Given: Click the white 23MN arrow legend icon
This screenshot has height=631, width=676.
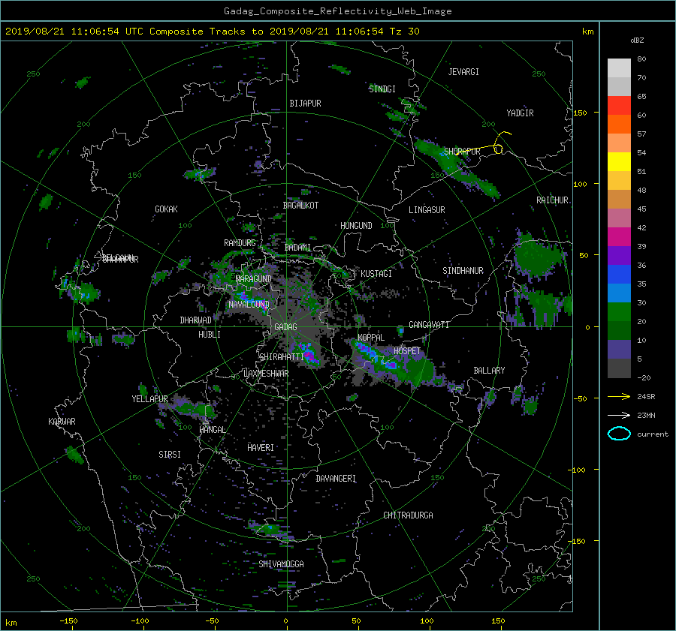Looking at the screenshot, I should (x=619, y=415).
